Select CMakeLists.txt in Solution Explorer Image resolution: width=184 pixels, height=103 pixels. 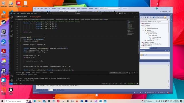click(150, 41)
